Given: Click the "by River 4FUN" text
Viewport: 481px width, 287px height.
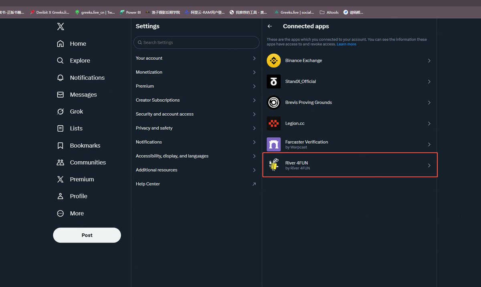Looking at the screenshot, I should pyautogui.click(x=297, y=168).
